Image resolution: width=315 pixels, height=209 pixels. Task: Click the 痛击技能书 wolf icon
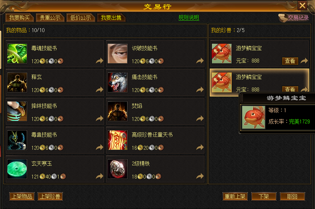(117, 83)
